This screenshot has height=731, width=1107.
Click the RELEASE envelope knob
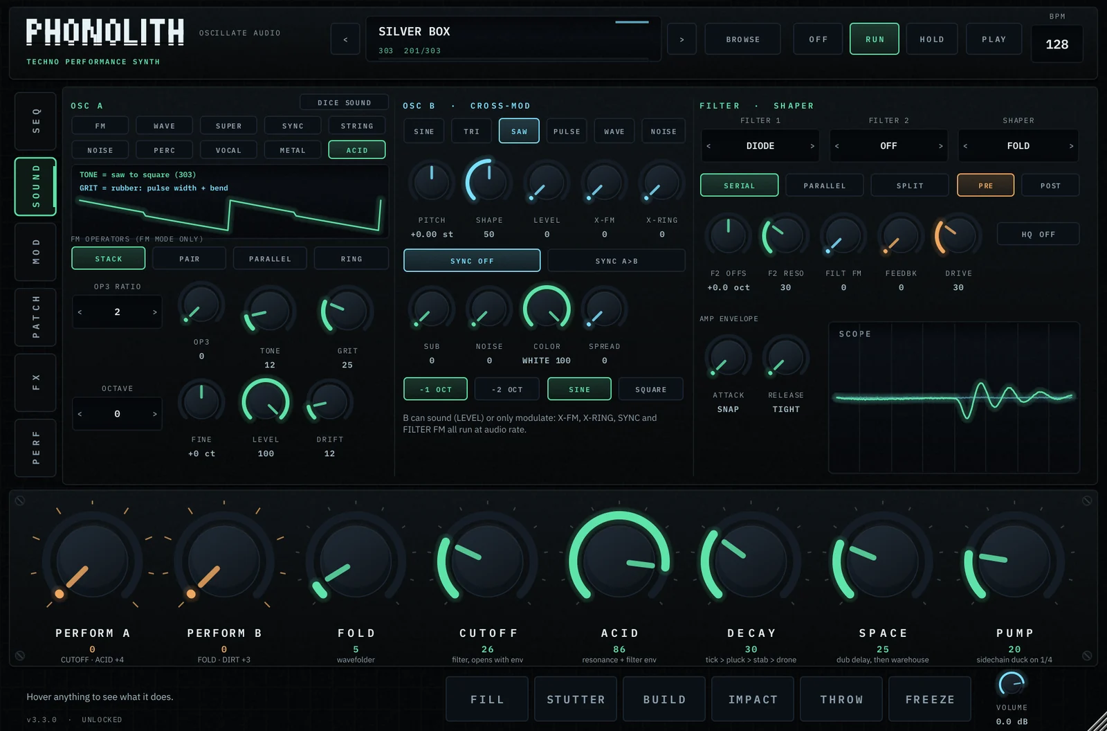[x=786, y=357]
